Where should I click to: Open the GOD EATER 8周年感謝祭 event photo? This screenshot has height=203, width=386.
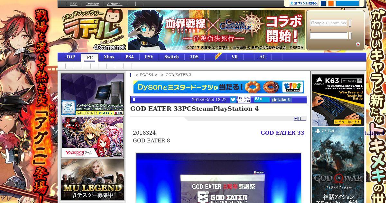pos(219,178)
